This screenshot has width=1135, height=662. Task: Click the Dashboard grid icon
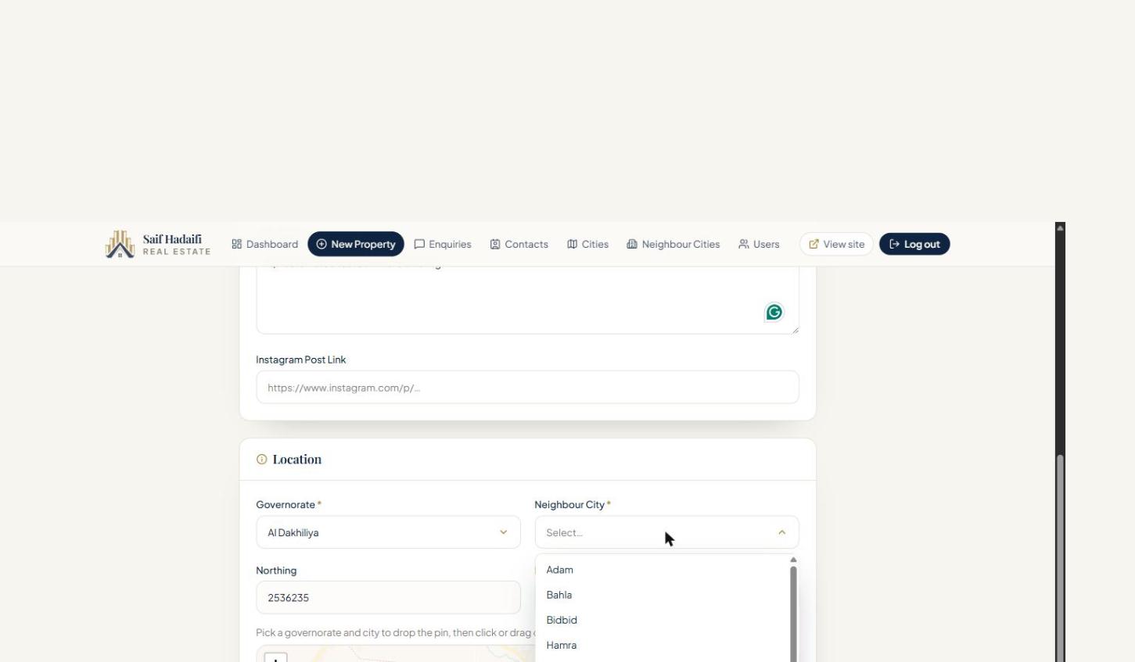(x=236, y=244)
